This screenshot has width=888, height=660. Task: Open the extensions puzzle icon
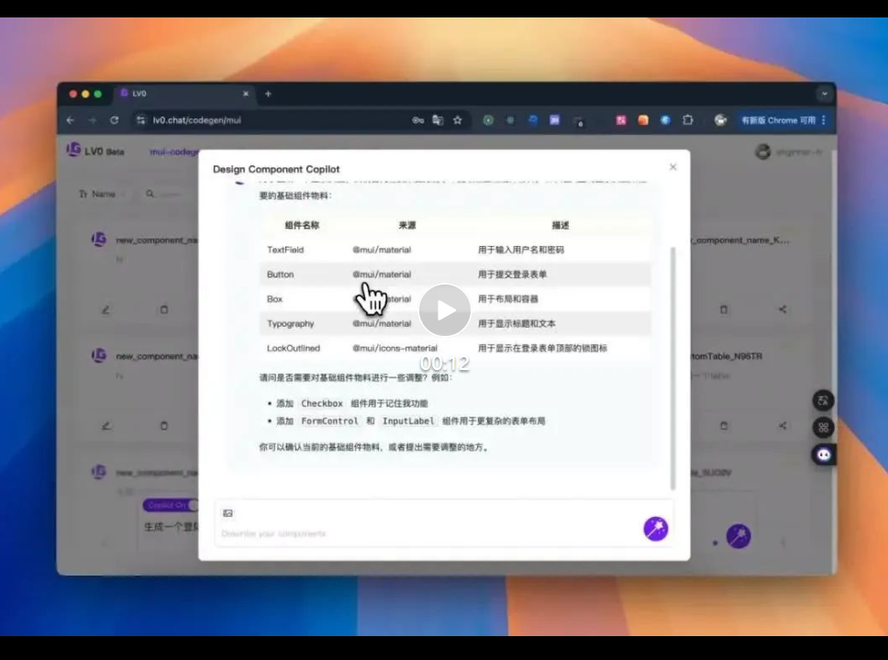click(687, 120)
